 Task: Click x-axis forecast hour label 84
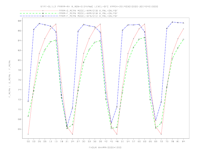pyautogui.click(x=184, y=141)
